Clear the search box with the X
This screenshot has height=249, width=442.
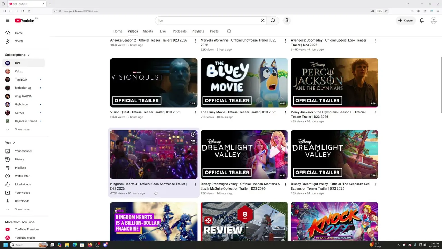coord(263,20)
